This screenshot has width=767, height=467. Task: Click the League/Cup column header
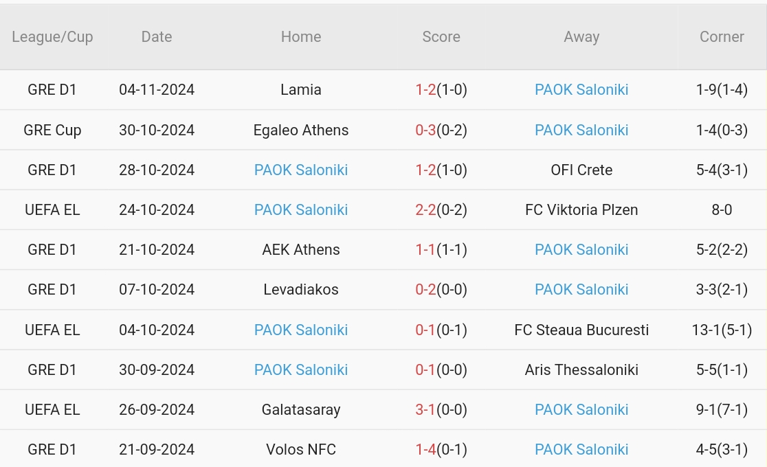[x=52, y=37]
